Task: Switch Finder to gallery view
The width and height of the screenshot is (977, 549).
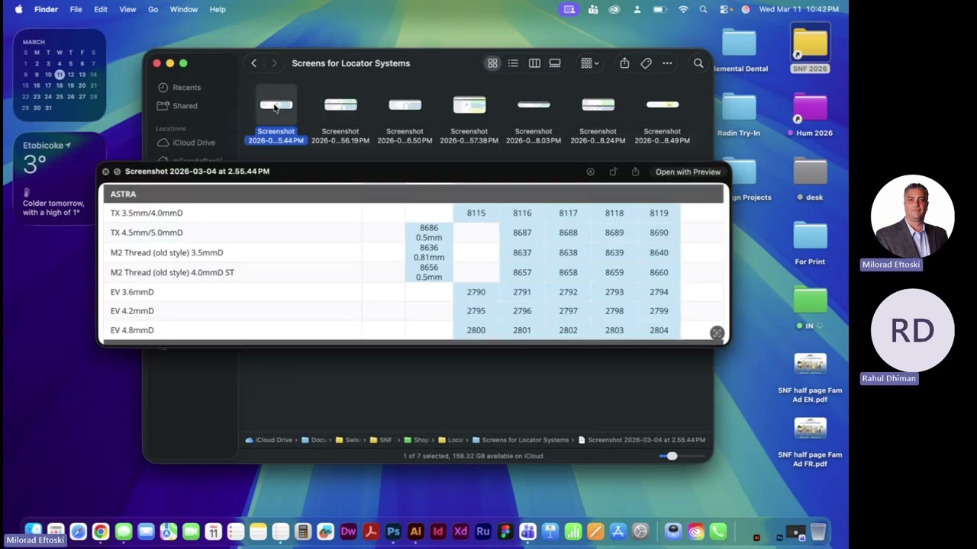Action: tap(555, 63)
